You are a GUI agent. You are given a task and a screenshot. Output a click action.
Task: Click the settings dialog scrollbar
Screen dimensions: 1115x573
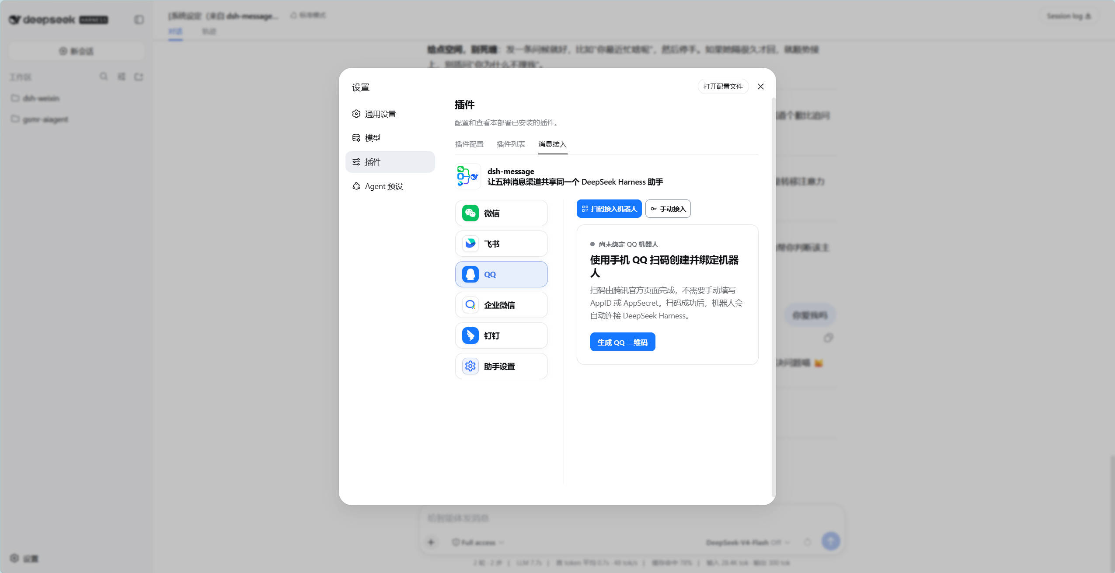tap(773, 297)
